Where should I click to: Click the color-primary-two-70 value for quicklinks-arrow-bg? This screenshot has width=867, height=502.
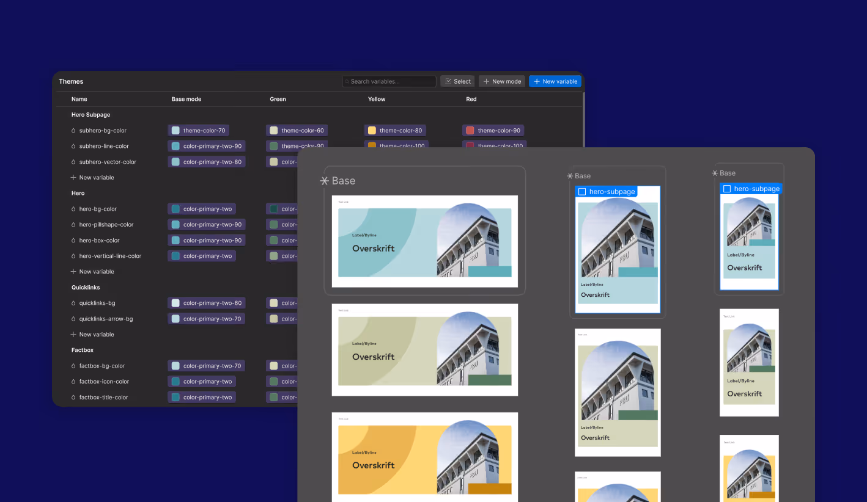coord(207,319)
